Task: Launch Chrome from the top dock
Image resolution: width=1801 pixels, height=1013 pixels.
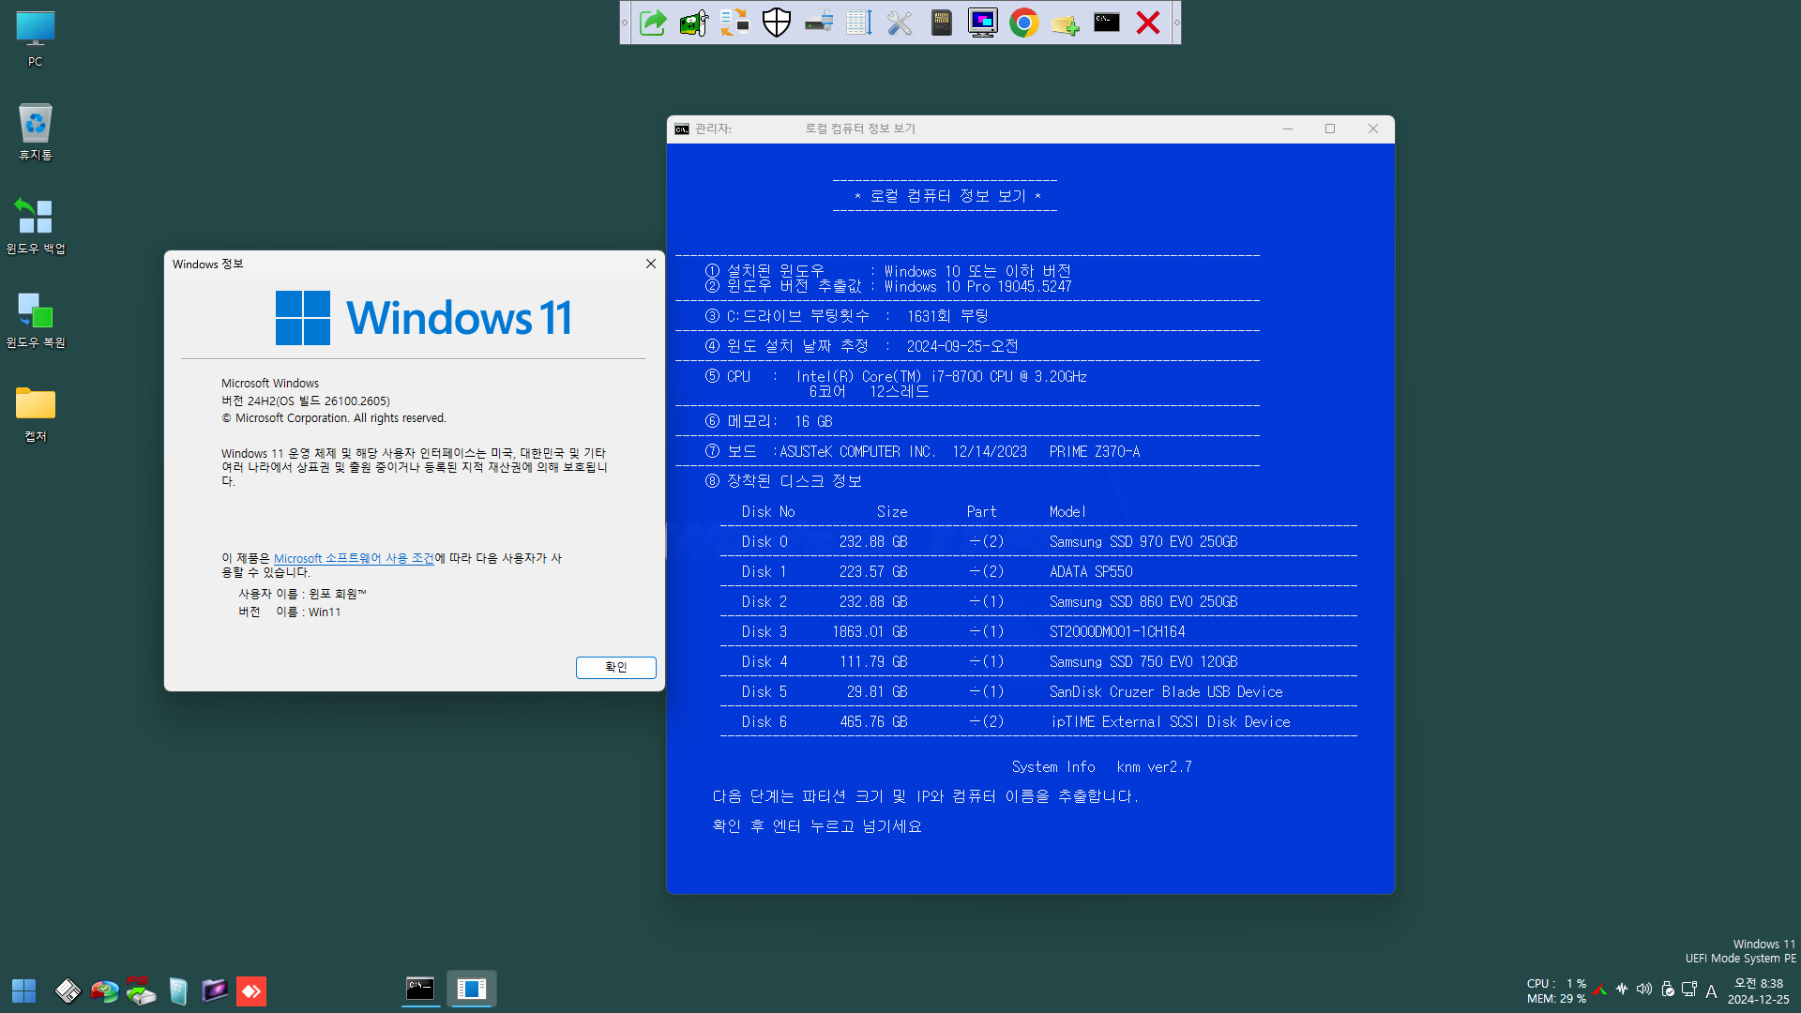Action: pyautogui.click(x=1024, y=23)
